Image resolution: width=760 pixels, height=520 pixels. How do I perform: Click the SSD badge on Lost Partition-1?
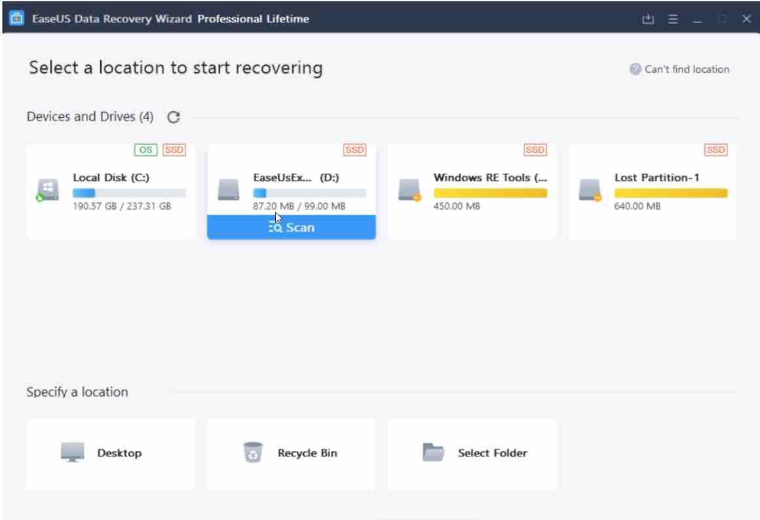(x=716, y=150)
